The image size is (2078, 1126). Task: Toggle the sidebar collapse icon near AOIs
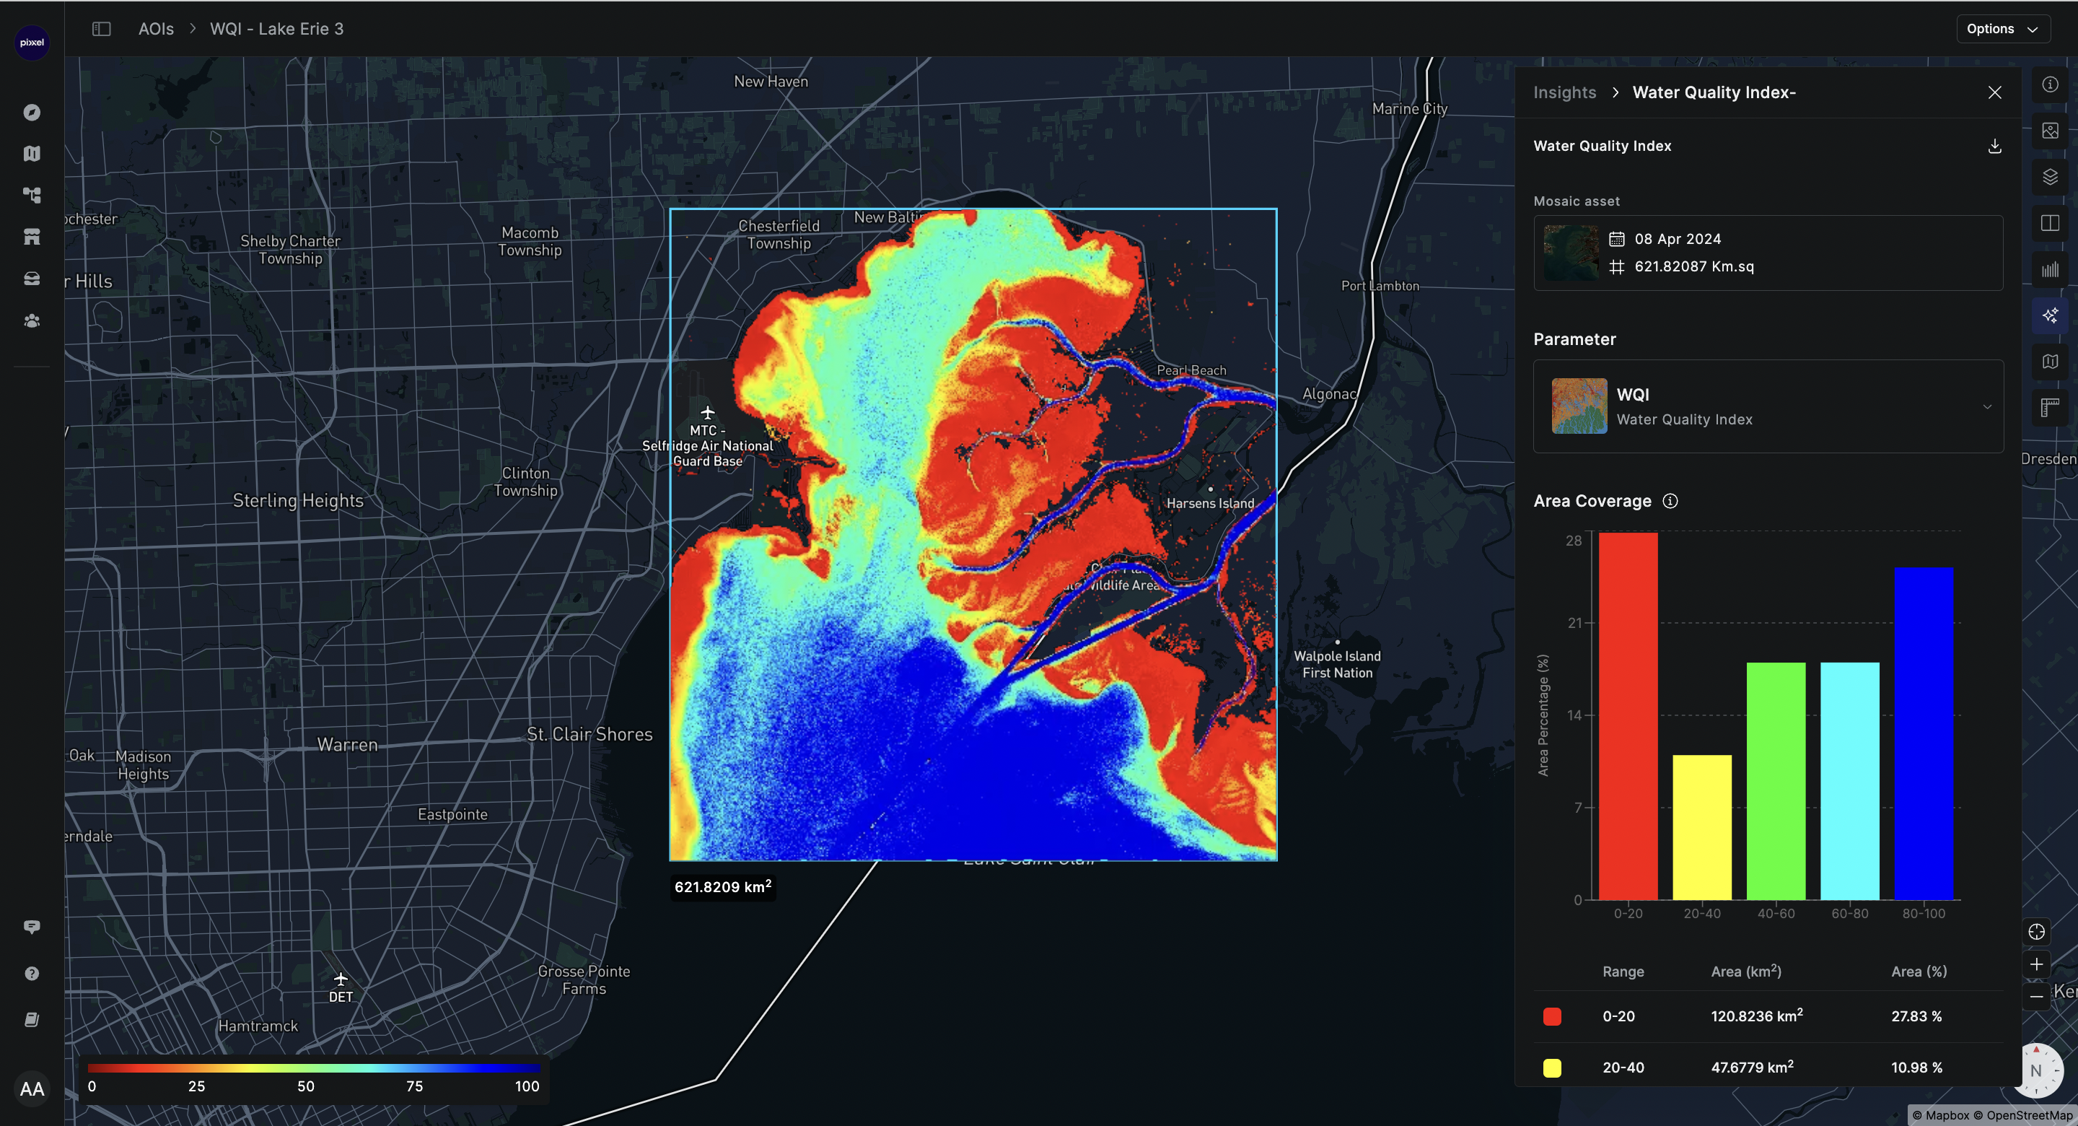click(102, 28)
